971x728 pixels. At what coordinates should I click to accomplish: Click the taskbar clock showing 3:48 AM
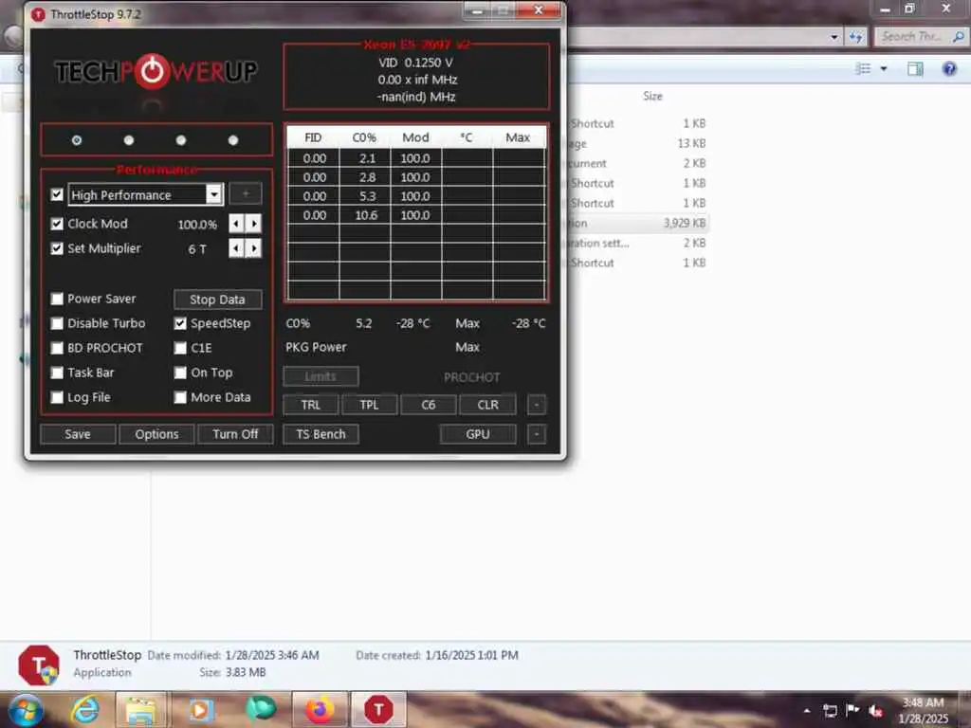click(x=923, y=710)
